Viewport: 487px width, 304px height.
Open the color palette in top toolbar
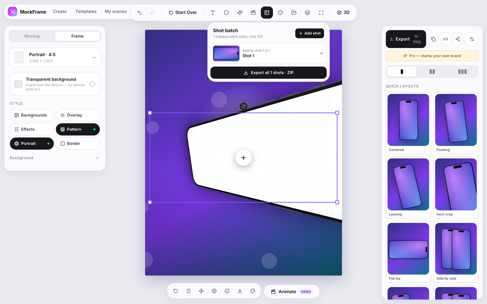tap(280, 12)
